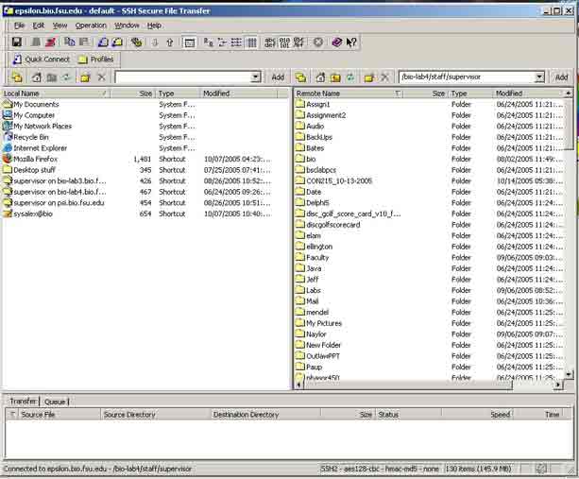
Task: Select the Faculty folder in remote list
Action: pyautogui.click(x=430, y=258)
